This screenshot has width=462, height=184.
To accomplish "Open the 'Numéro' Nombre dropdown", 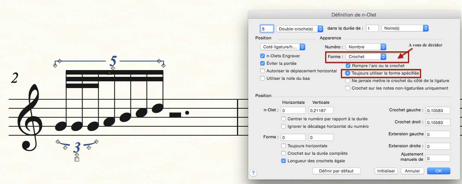I will 366,47.
